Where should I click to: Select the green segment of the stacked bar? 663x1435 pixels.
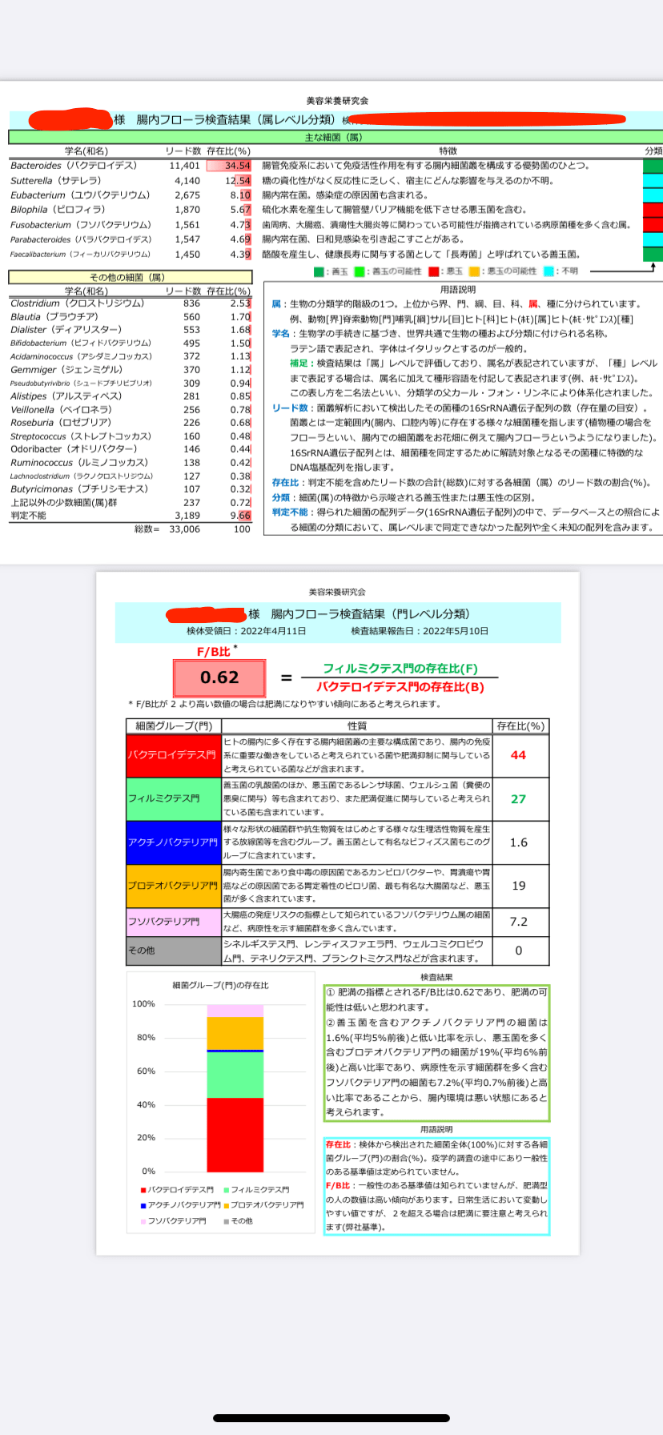(235, 1075)
